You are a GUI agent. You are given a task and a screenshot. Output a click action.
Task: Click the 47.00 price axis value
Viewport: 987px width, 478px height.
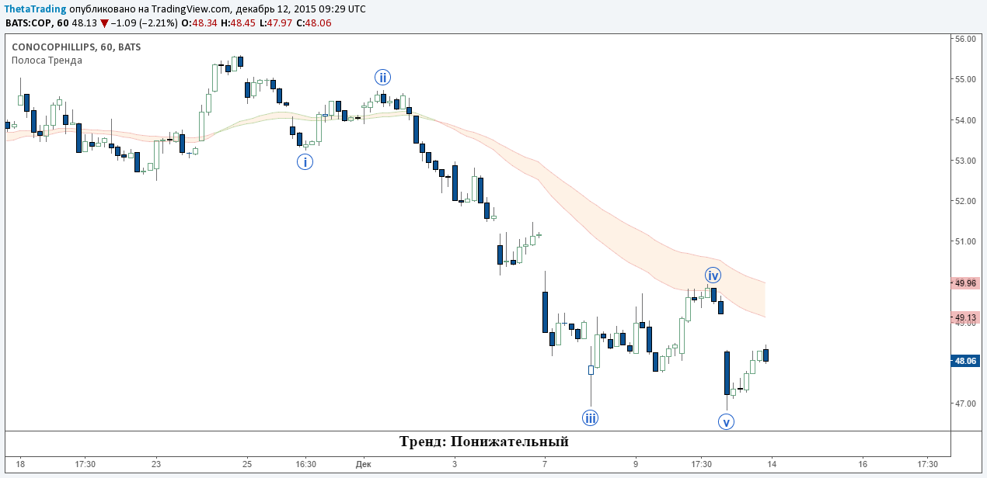pyautogui.click(x=965, y=404)
